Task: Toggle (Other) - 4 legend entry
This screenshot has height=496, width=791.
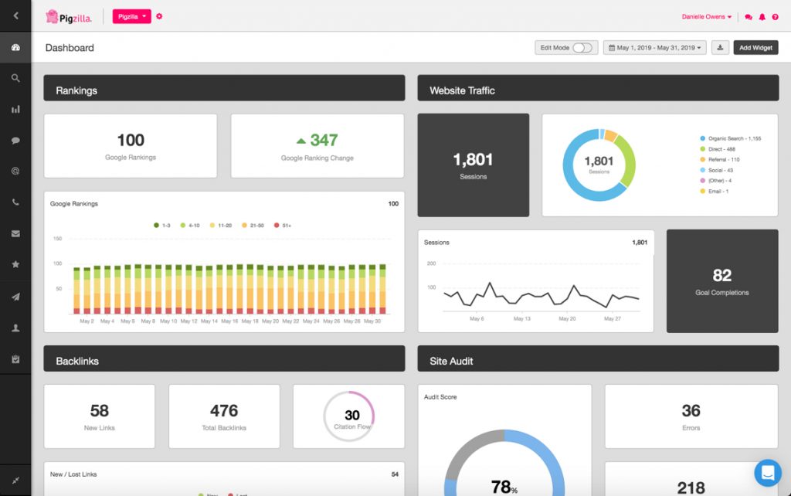Action: click(x=716, y=181)
